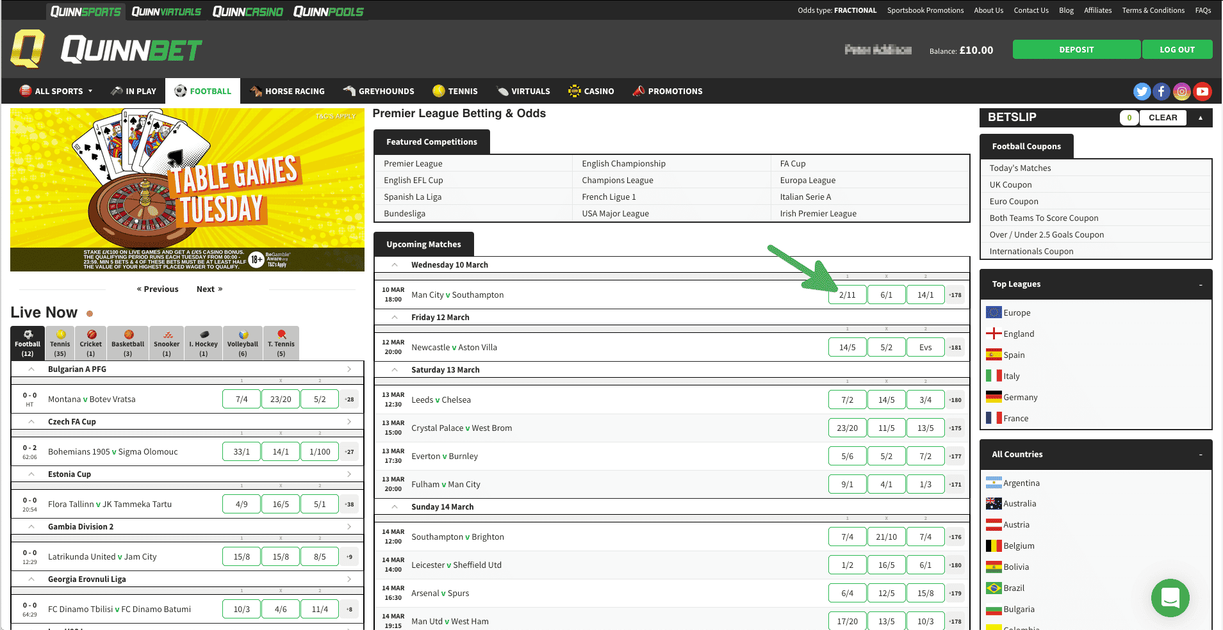Pick Man City 2/11 home odds
The width and height of the screenshot is (1223, 630).
coord(847,295)
